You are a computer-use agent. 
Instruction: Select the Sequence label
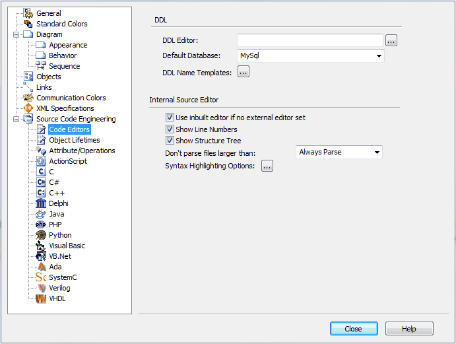coord(64,66)
